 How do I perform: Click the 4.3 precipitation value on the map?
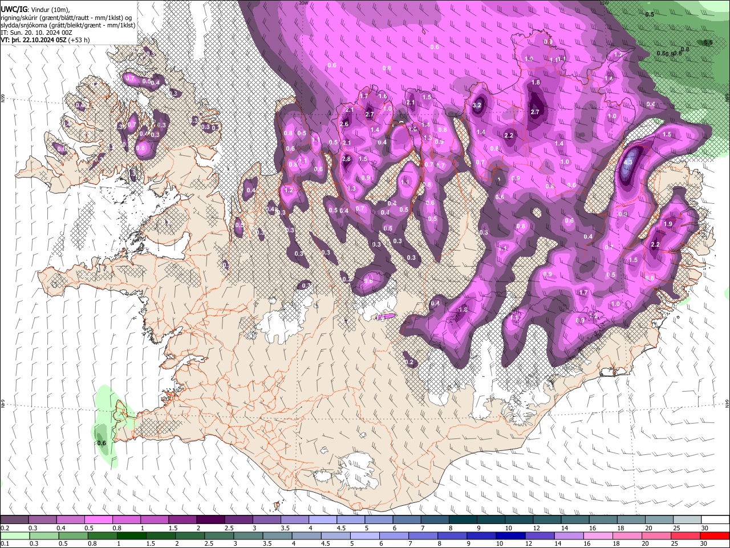pos(628,162)
